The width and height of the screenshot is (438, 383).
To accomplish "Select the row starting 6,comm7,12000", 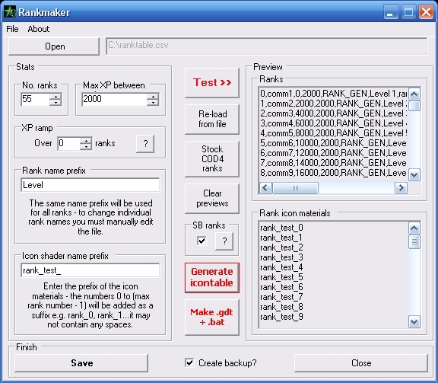I will pos(333,153).
